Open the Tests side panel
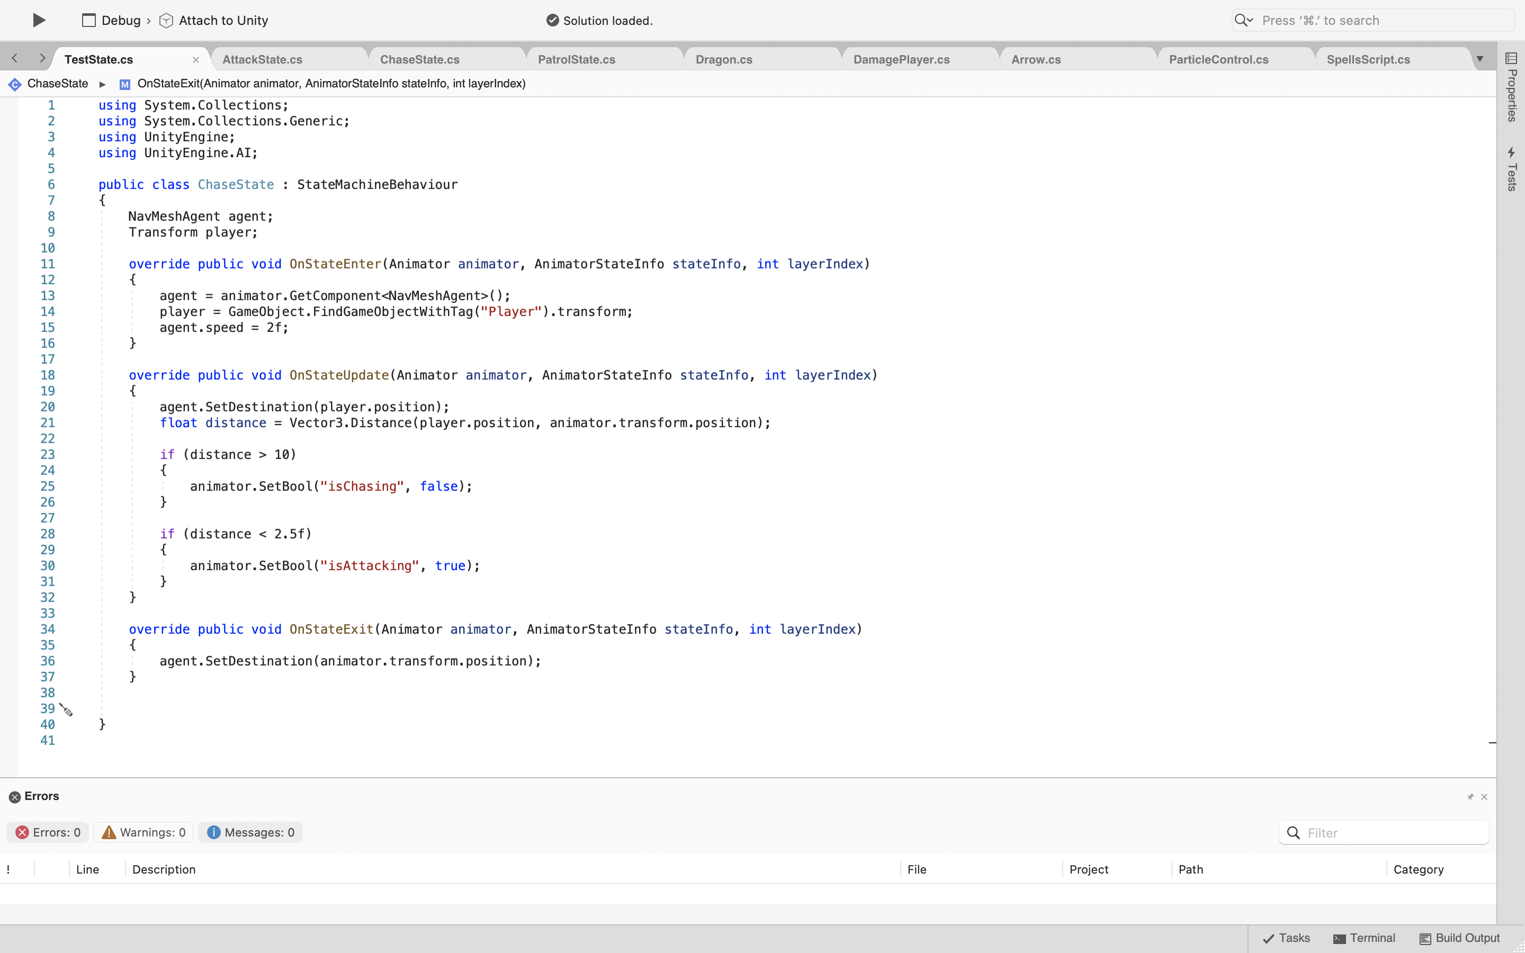The image size is (1525, 953). point(1511,169)
